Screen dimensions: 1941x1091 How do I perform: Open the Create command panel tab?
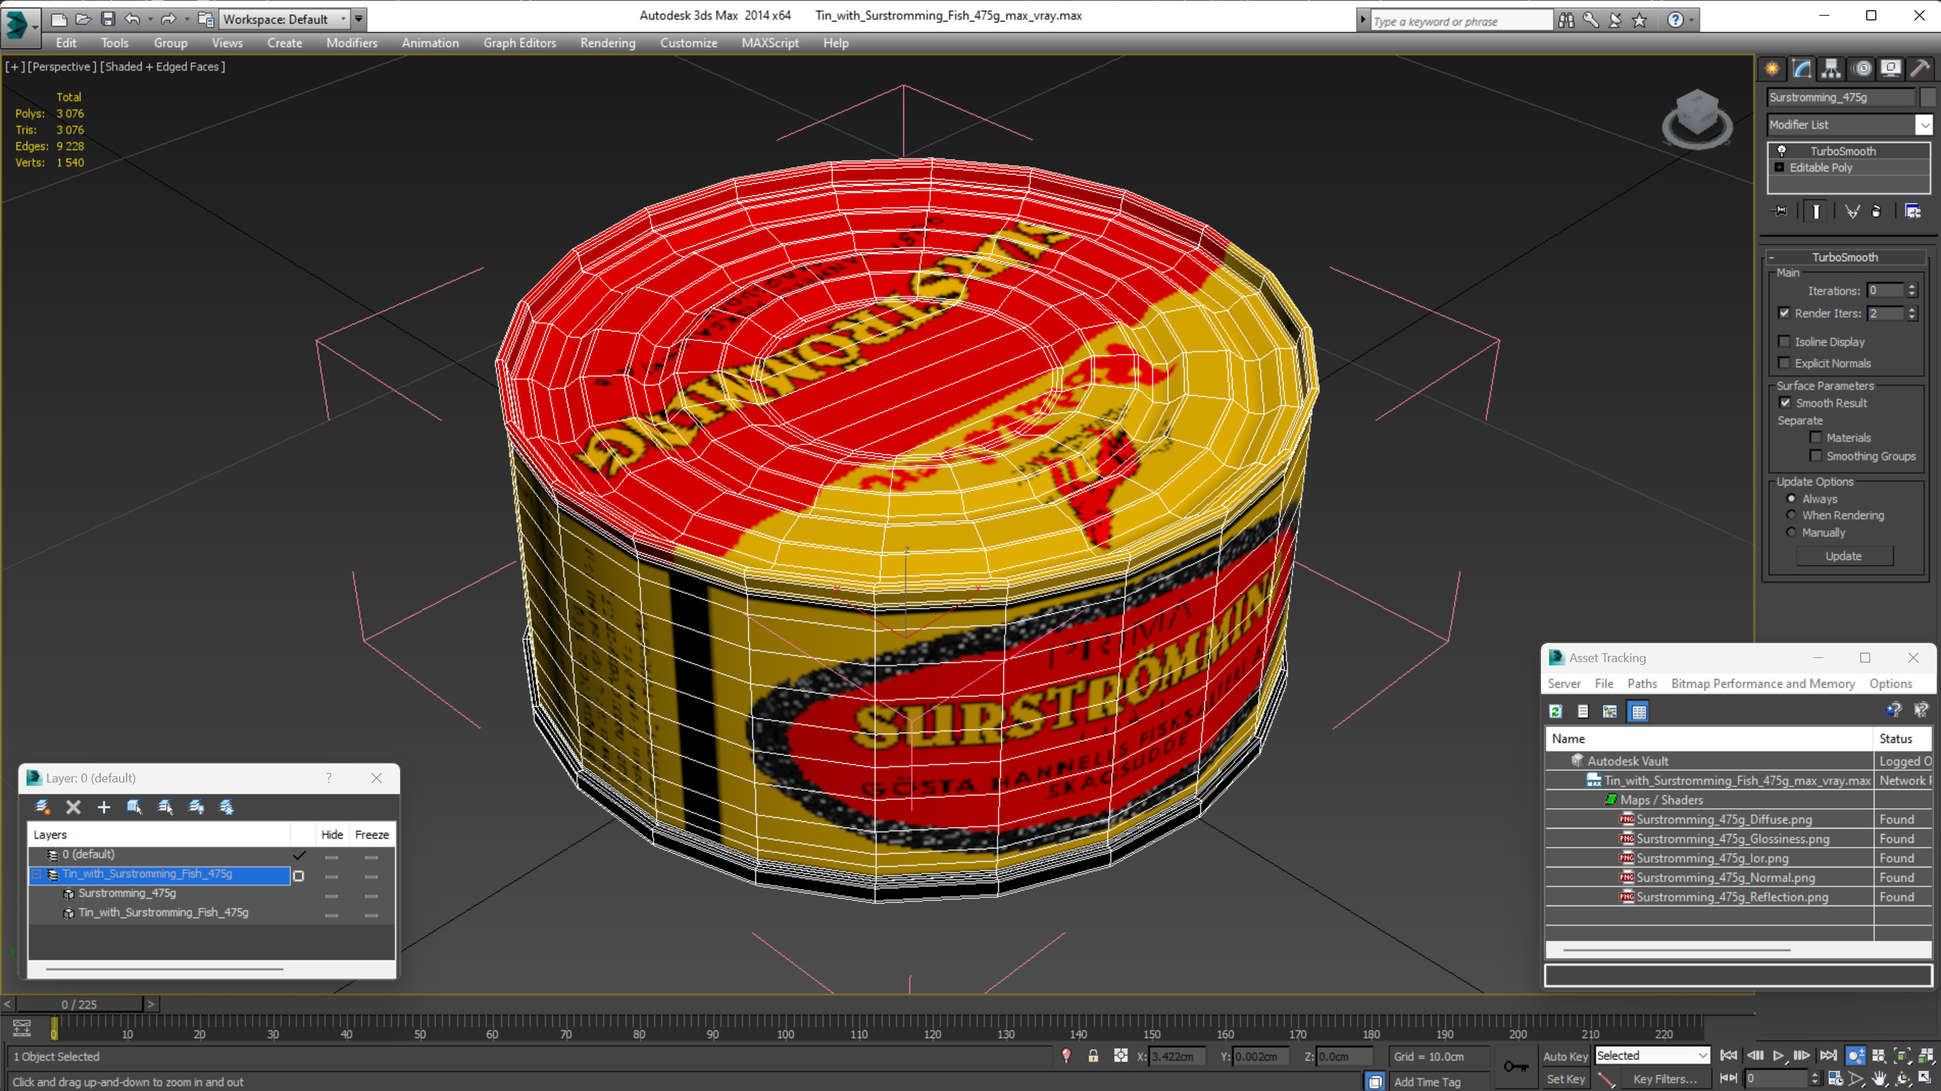[1772, 69]
